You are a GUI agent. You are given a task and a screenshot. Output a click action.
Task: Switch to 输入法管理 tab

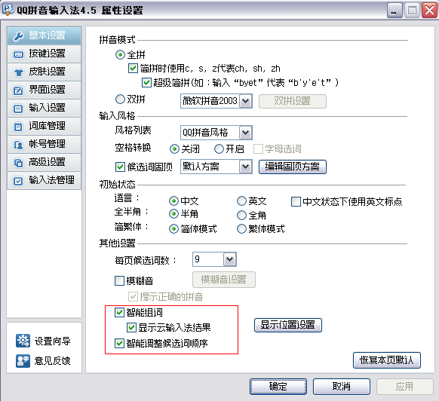45,180
